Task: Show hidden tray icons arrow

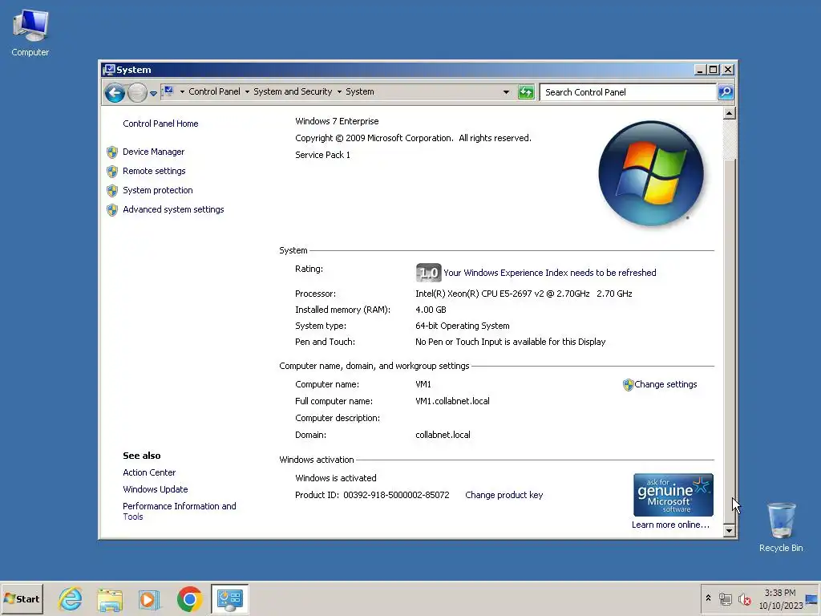Action: (x=709, y=598)
